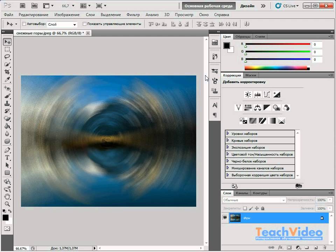Open CS Live services button
336x252 pixels.
(x=287, y=6)
